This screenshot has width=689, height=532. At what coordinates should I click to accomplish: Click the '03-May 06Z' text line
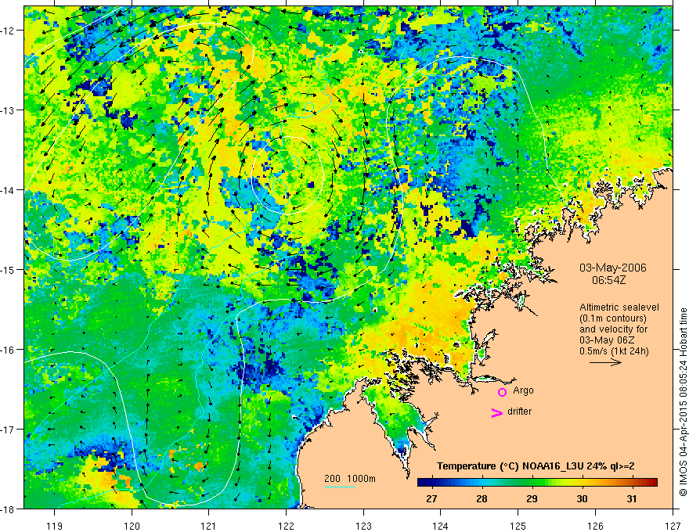click(x=607, y=340)
